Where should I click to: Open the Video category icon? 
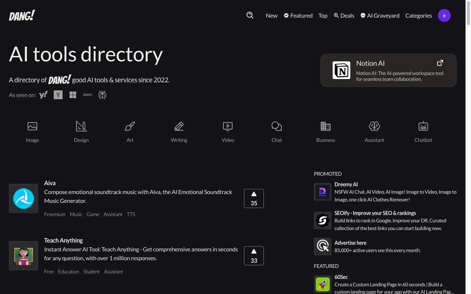coord(228,126)
